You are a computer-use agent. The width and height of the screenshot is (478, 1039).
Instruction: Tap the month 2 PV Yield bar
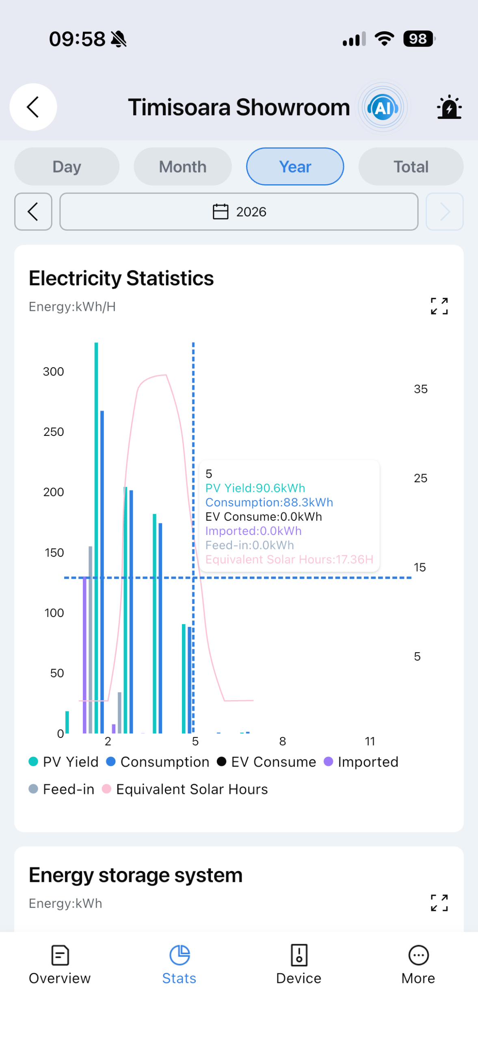click(96, 538)
